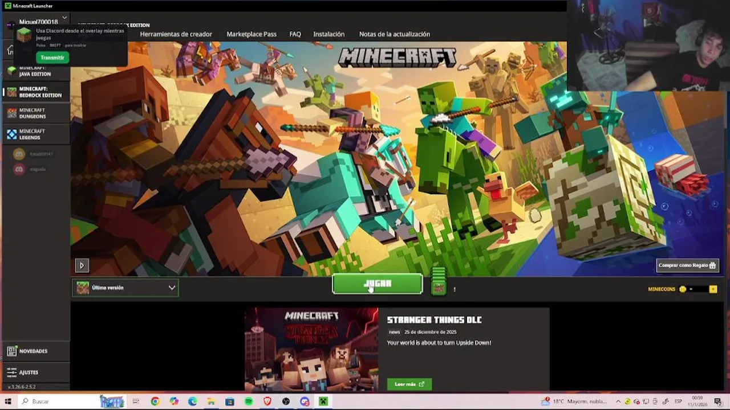The width and height of the screenshot is (730, 410).
Task: Click the green JUGAR play button
Action: point(378,284)
